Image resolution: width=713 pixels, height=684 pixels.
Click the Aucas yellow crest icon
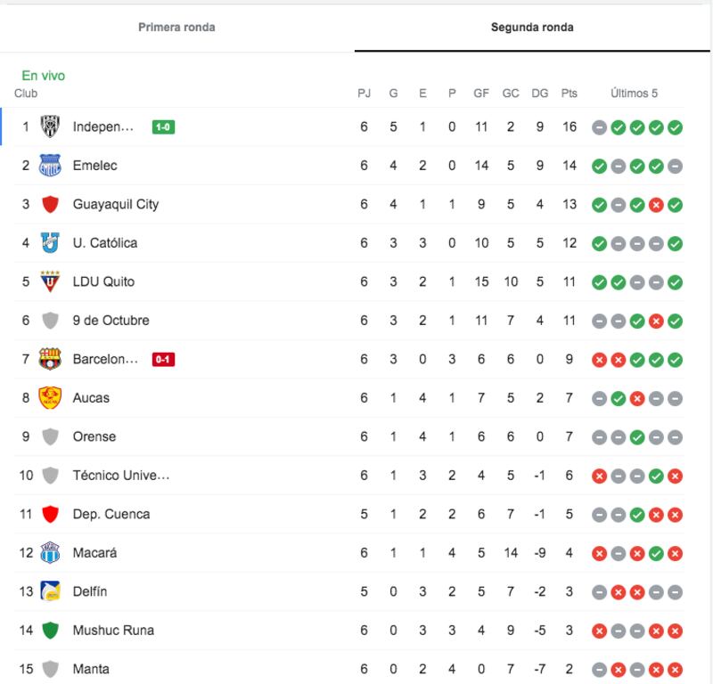50,398
